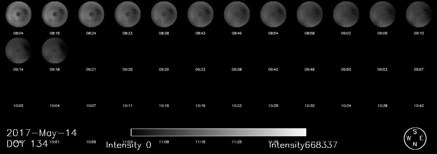This screenshot has height=154, width=437.
Task: Select the disk image labeled 09:02
Action: [346, 14]
